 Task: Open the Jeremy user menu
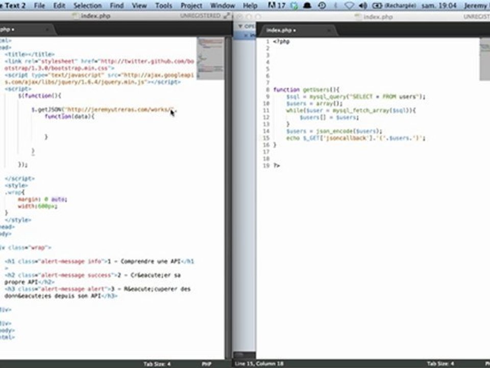[x=477, y=5]
